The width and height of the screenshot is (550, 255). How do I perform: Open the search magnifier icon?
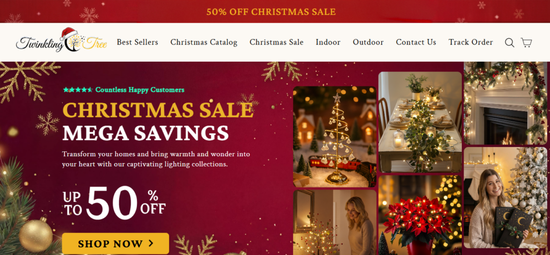[x=509, y=42]
